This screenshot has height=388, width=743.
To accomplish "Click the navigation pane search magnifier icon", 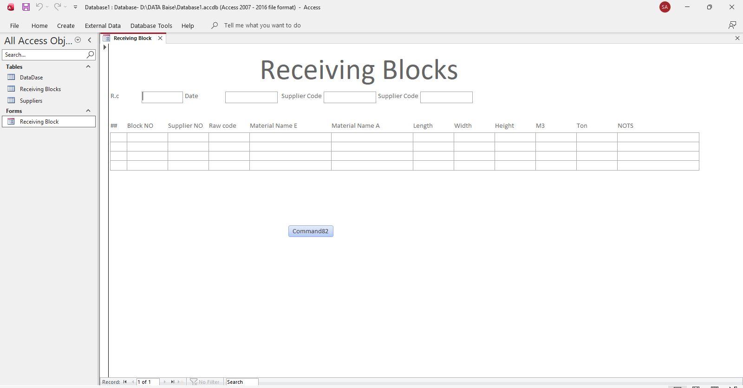I will click(x=90, y=55).
